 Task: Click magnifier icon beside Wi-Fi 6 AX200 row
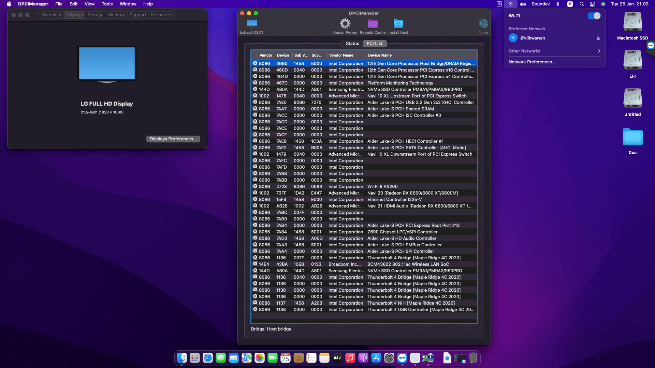tap(255, 186)
